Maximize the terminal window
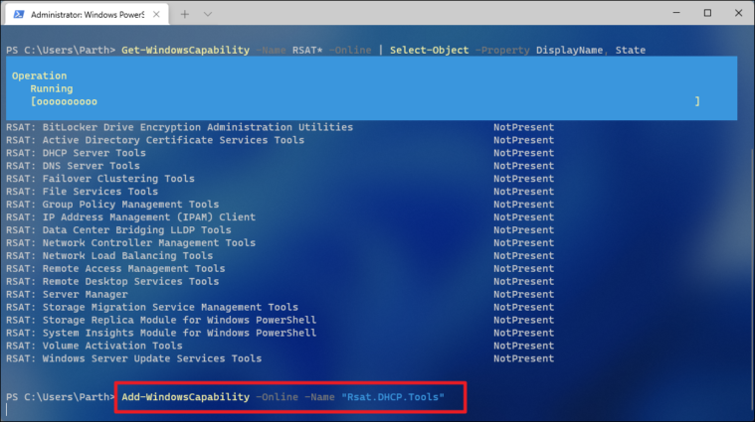 click(707, 13)
